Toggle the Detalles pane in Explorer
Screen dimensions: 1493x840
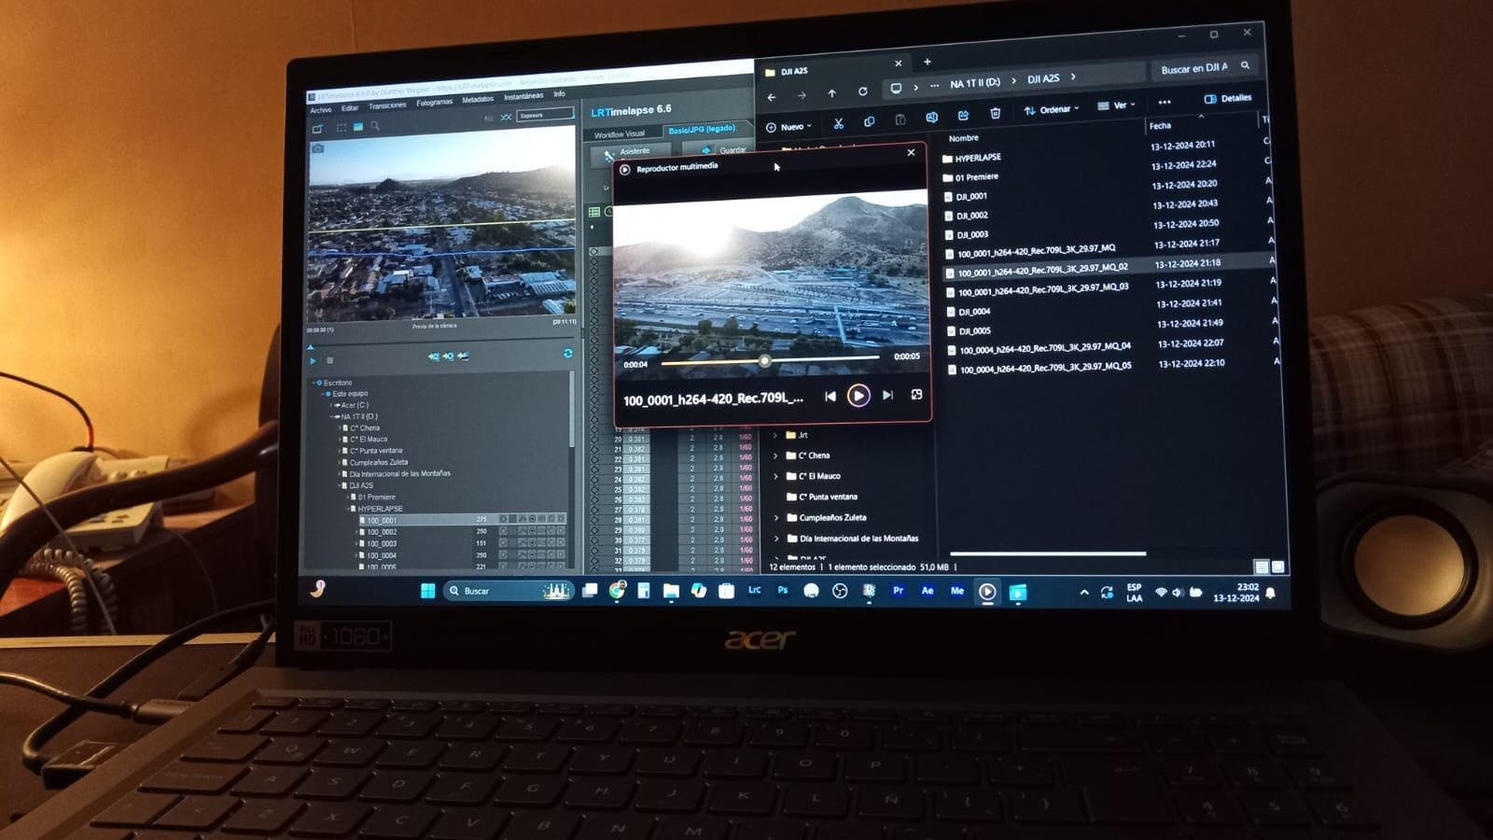point(1228,98)
